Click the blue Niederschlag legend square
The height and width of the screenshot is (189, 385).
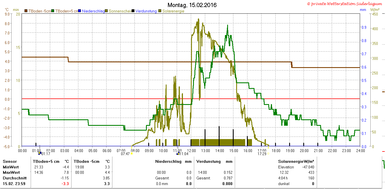pos(80,11)
